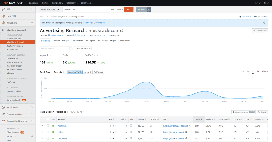The height and width of the screenshot is (142, 272).
Task: Open the Advanced filters dropdown
Action: (83, 49)
